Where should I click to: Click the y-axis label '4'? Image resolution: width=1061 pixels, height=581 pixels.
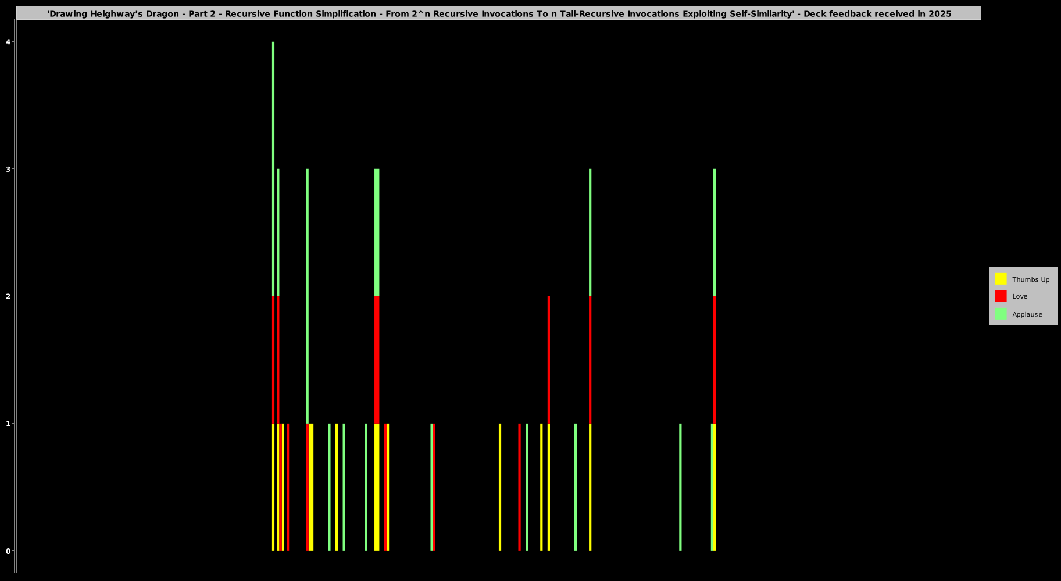tap(8, 42)
